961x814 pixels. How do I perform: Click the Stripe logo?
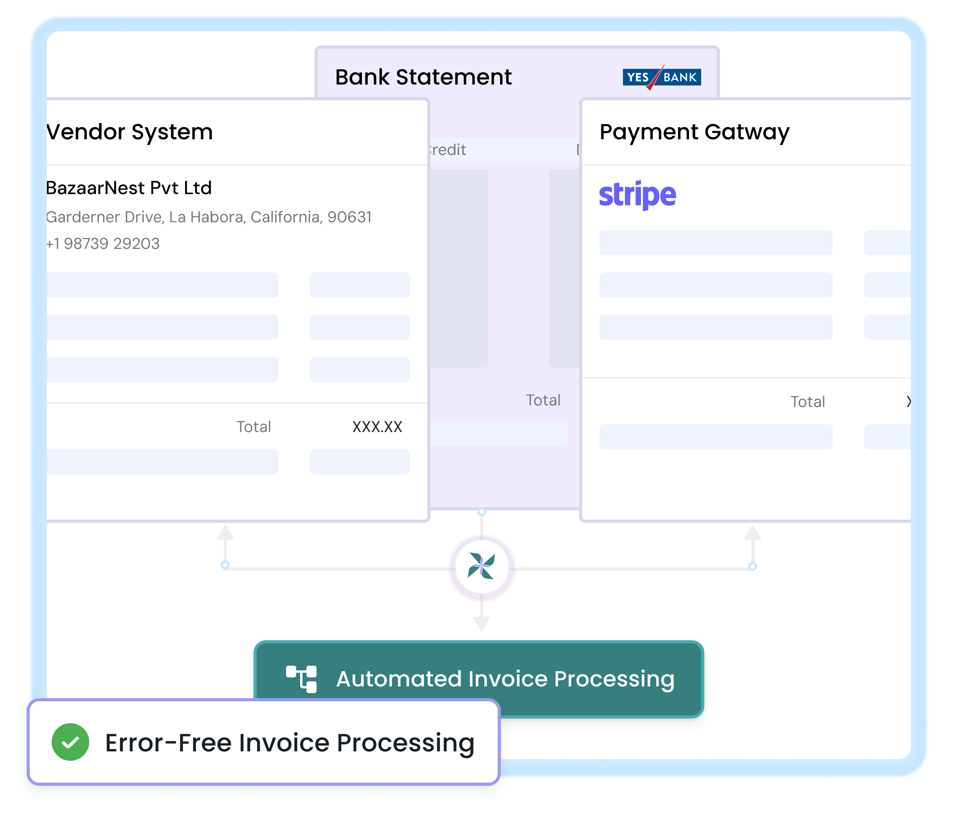tap(637, 195)
